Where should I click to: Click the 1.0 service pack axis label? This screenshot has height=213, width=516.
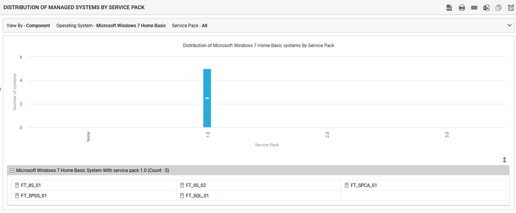[208, 135]
